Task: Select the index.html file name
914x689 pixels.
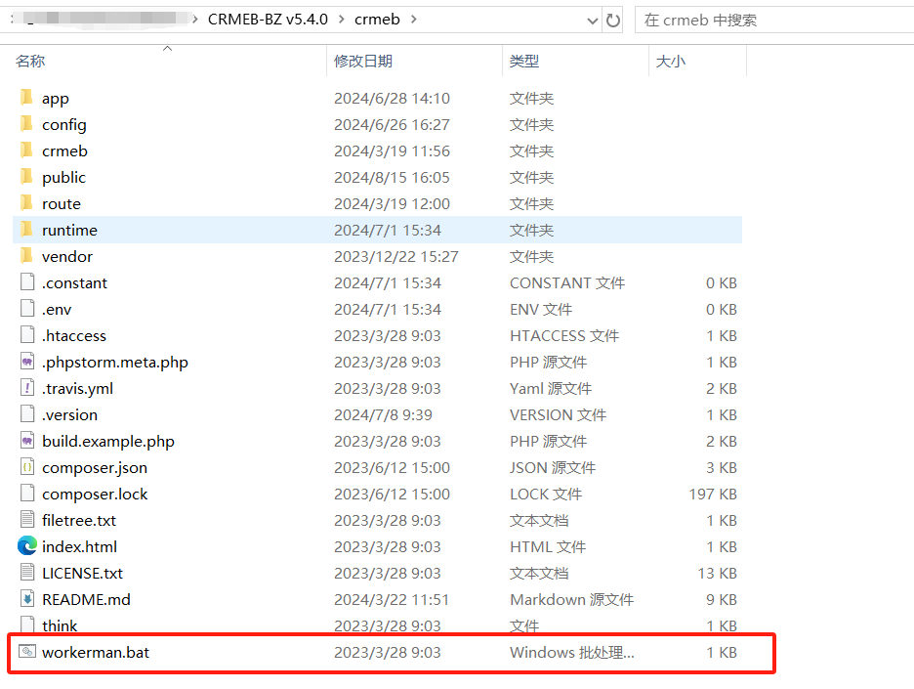Action: pos(79,546)
